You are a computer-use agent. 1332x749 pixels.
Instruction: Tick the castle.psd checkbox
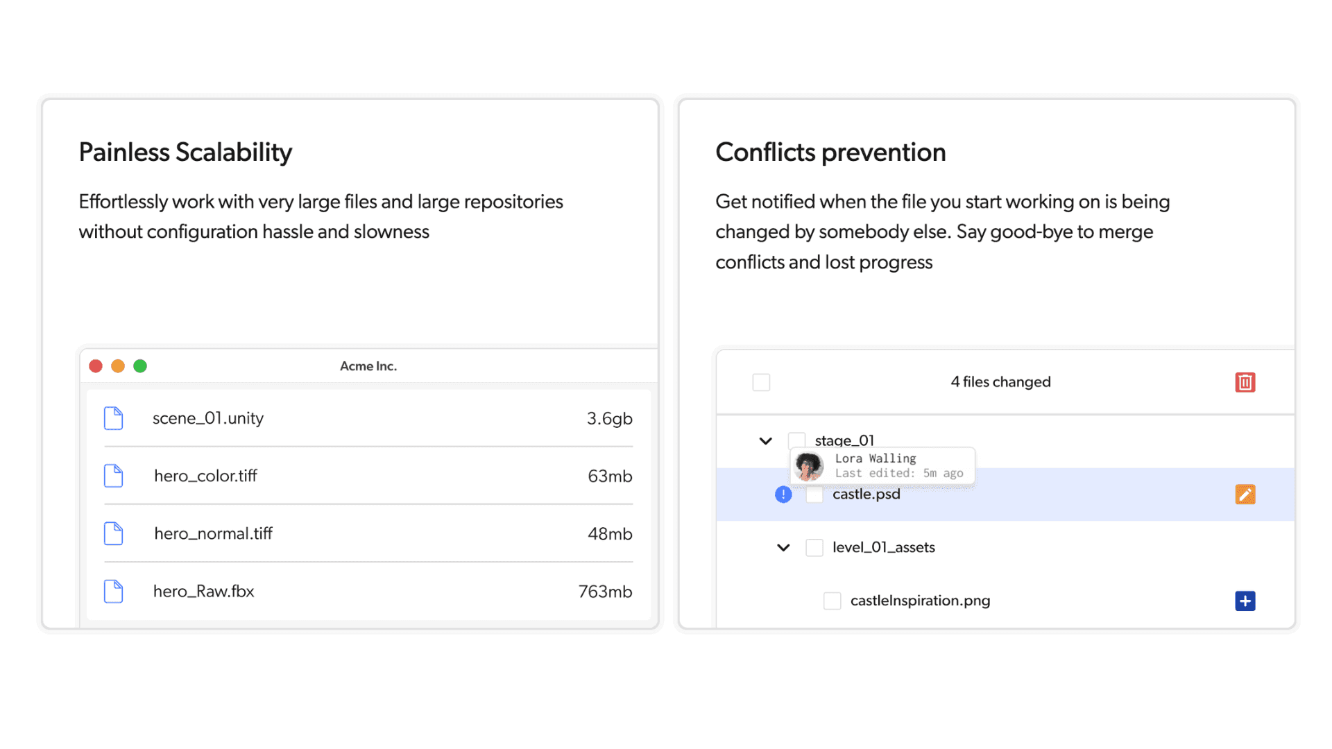[x=814, y=495]
